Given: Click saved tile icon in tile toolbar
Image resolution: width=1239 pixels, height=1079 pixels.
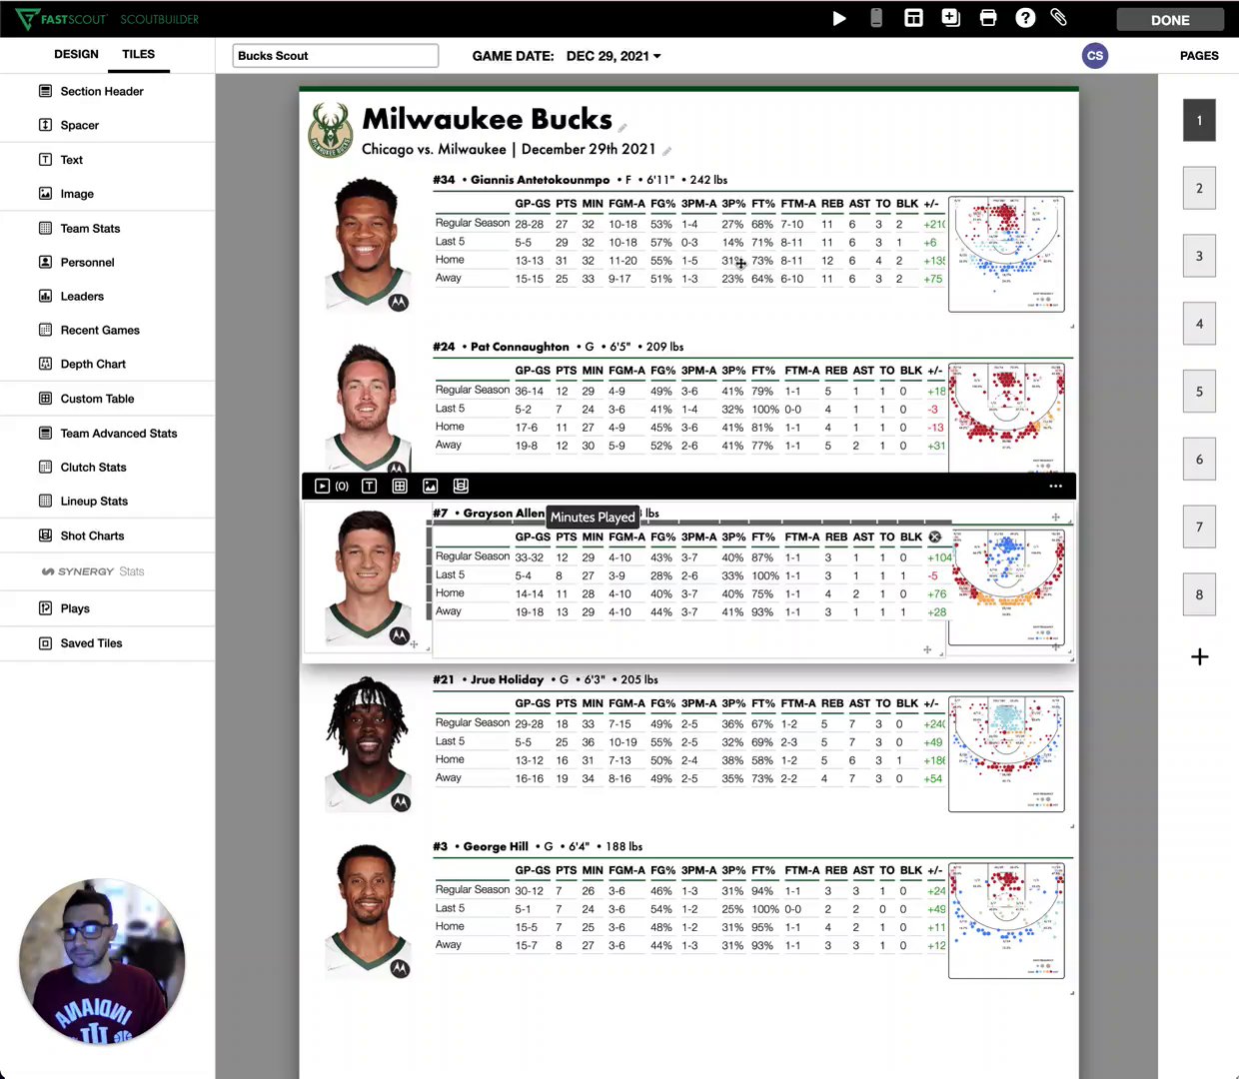Looking at the screenshot, I should 461,486.
